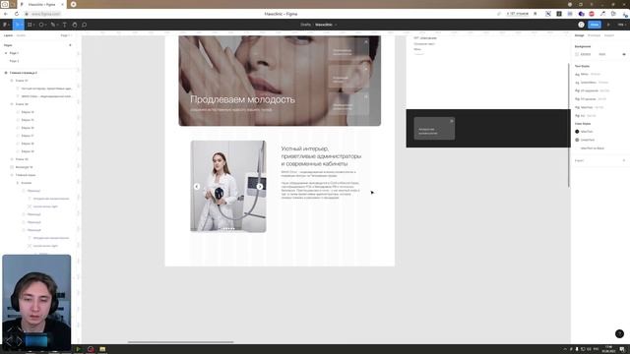Click the Background color swatch
This screenshot has height=354, width=630.
tap(577, 54)
